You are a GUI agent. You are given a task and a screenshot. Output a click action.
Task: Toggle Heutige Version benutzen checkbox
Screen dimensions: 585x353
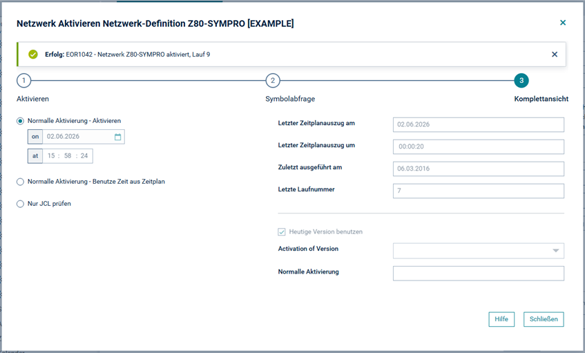[x=282, y=231]
